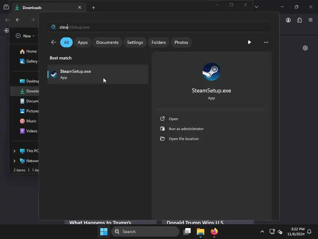Open Documents folder in File Explorer sidebar

[x=29, y=101]
